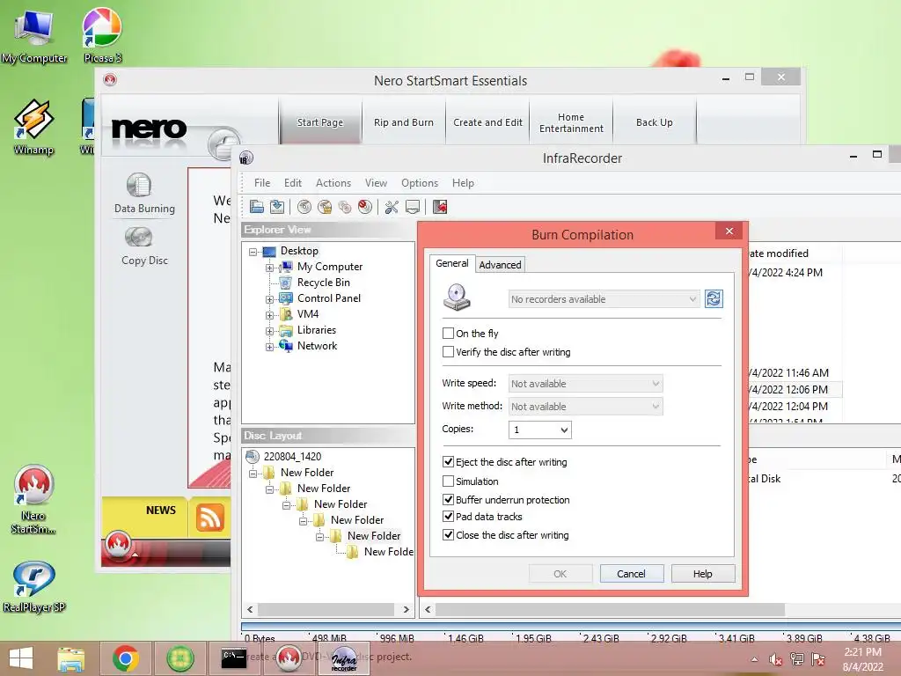Viewport: 901px width, 676px height.
Task: Open project icon in InfraRecorder toolbar
Action: coord(257,207)
